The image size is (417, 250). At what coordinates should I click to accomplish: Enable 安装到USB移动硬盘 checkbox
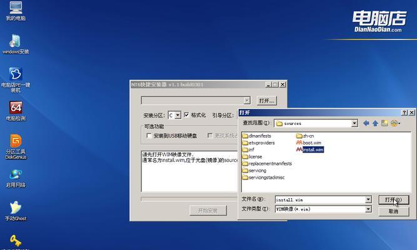149,136
